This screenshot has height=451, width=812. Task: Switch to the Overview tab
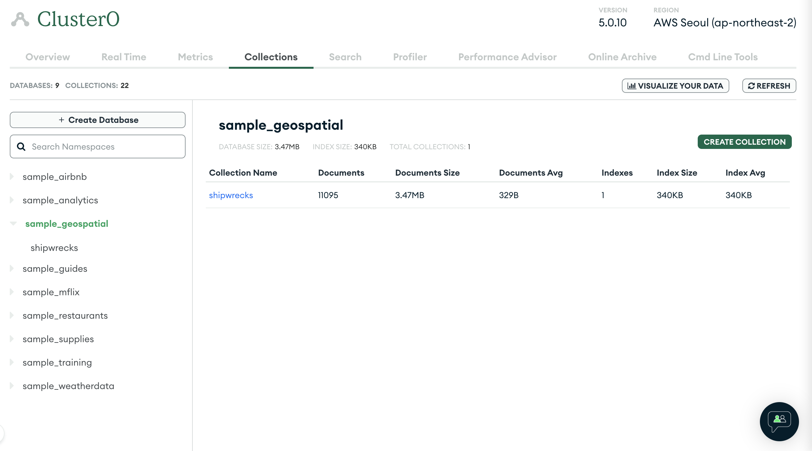[48, 57]
